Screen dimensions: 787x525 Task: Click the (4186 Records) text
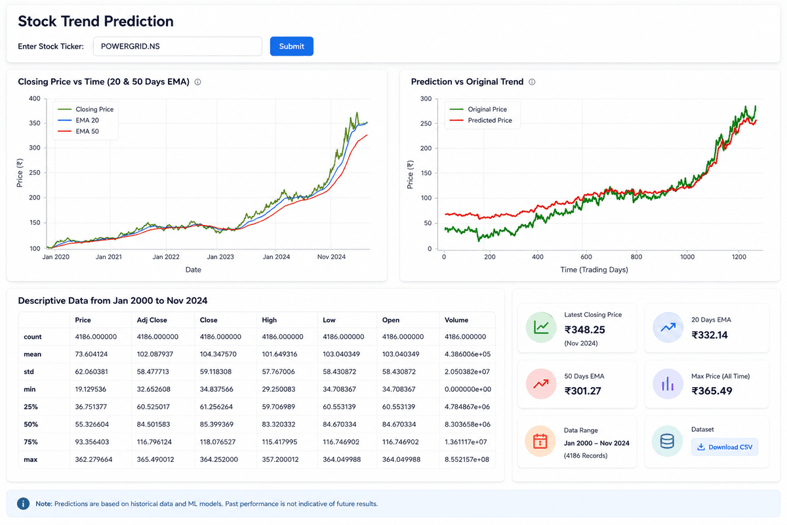point(586,455)
